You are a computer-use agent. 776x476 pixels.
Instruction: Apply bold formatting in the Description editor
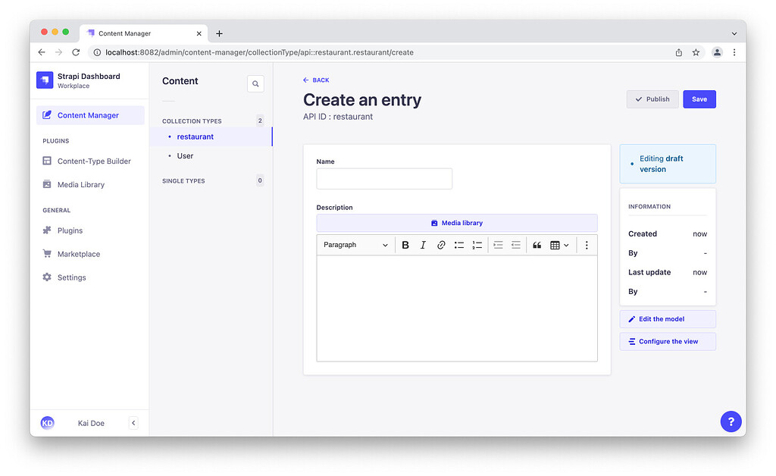click(x=405, y=244)
